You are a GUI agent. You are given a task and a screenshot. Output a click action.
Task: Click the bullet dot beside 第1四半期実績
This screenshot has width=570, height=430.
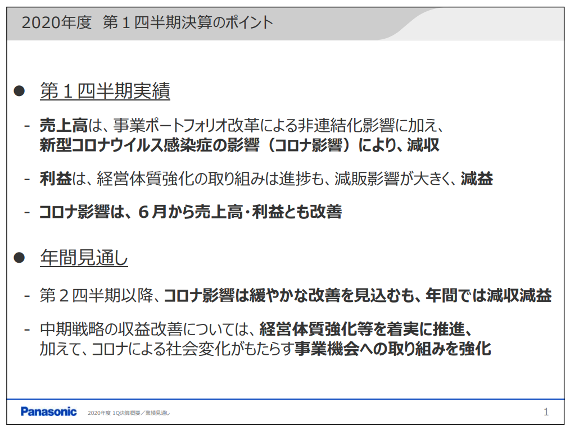[19, 91]
